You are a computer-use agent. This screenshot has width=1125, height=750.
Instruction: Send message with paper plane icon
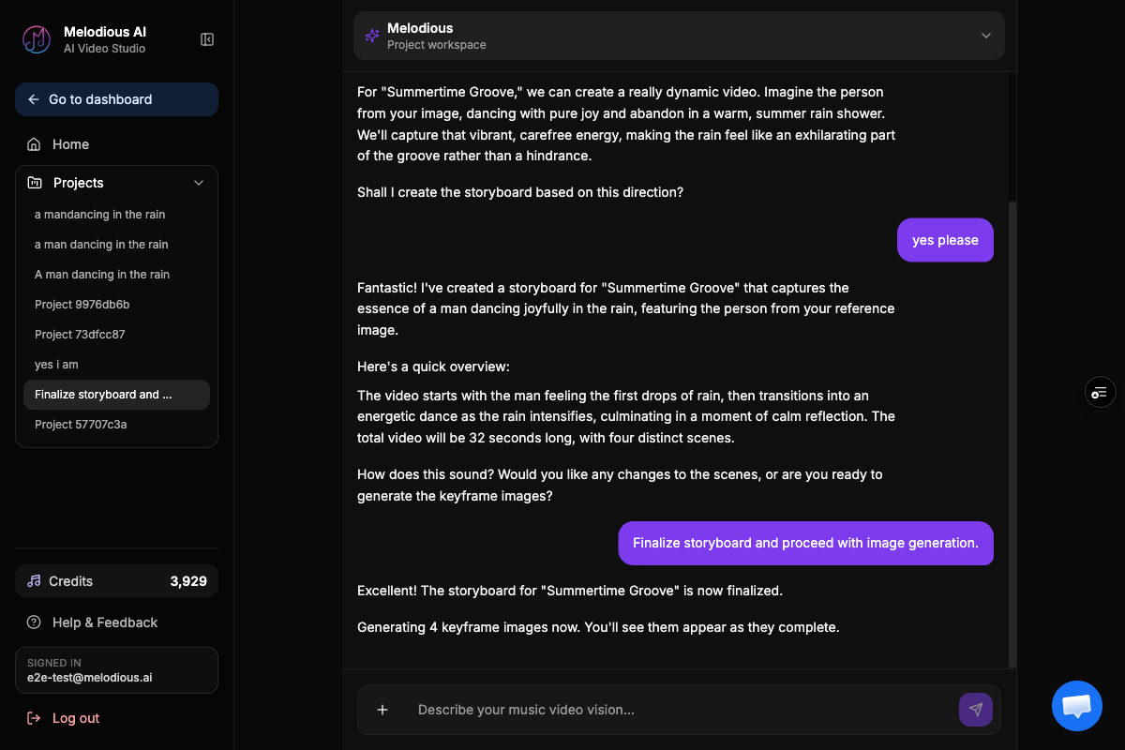[976, 710]
